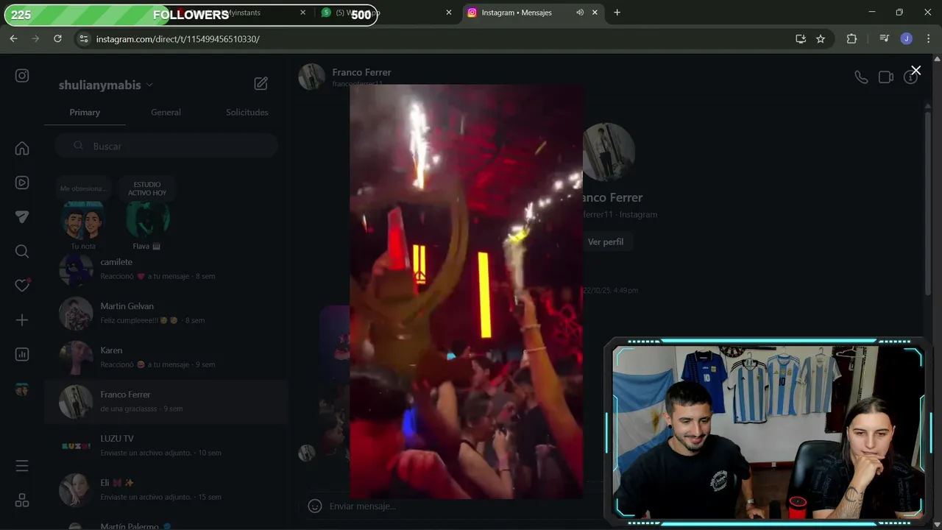The height and width of the screenshot is (530, 942).
Task: Open More hamburger menu in sidebar
Action: pyautogui.click(x=22, y=466)
